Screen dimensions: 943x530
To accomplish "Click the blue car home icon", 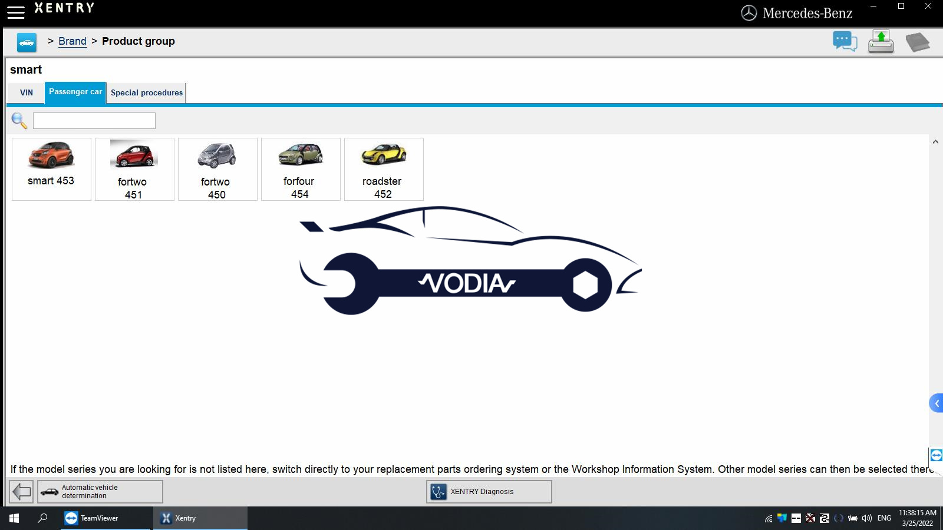I will point(27,42).
